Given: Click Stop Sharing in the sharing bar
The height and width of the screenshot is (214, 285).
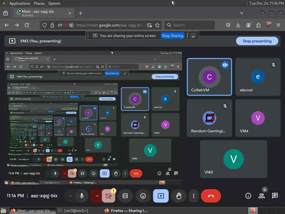Looking at the screenshot, I should [173, 36].
